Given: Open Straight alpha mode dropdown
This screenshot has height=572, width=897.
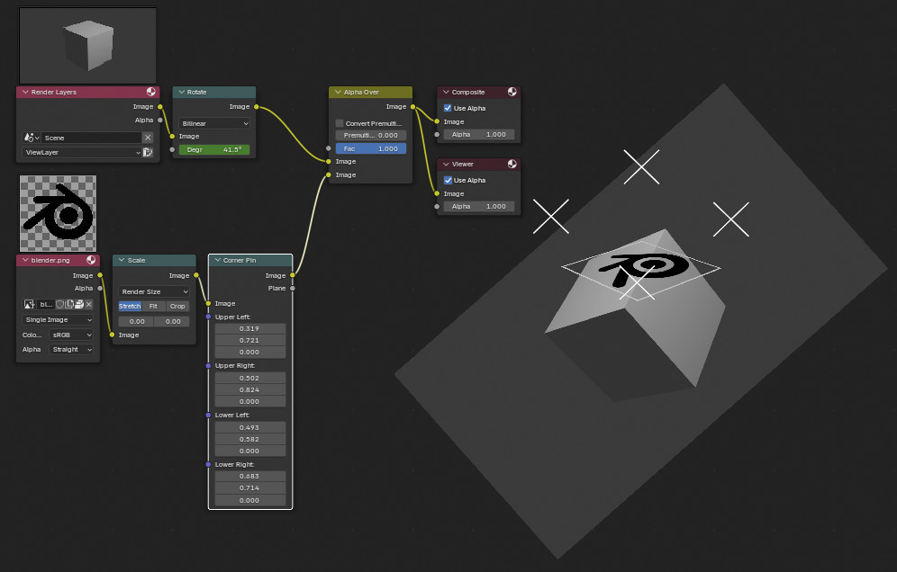Looking at the screenshot, I should 71,349.
